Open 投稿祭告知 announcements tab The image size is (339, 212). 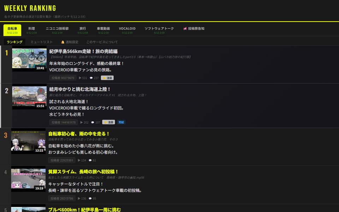coord(194,29)
